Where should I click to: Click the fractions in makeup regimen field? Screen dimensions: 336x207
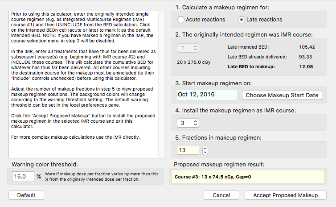pos(188,150)
